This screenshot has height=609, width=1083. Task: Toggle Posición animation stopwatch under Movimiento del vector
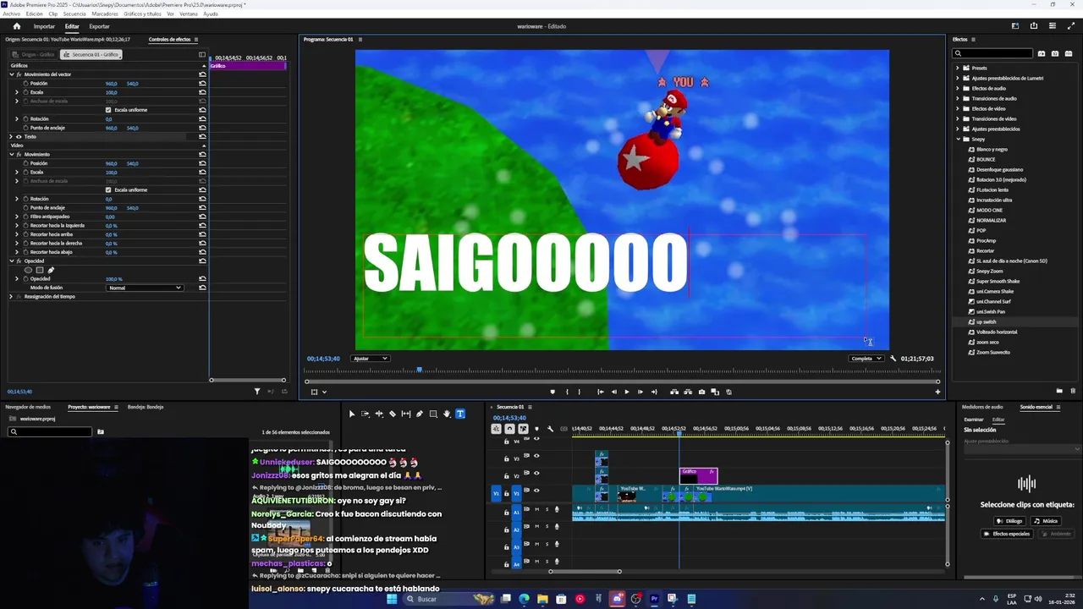tap(25, 84)
